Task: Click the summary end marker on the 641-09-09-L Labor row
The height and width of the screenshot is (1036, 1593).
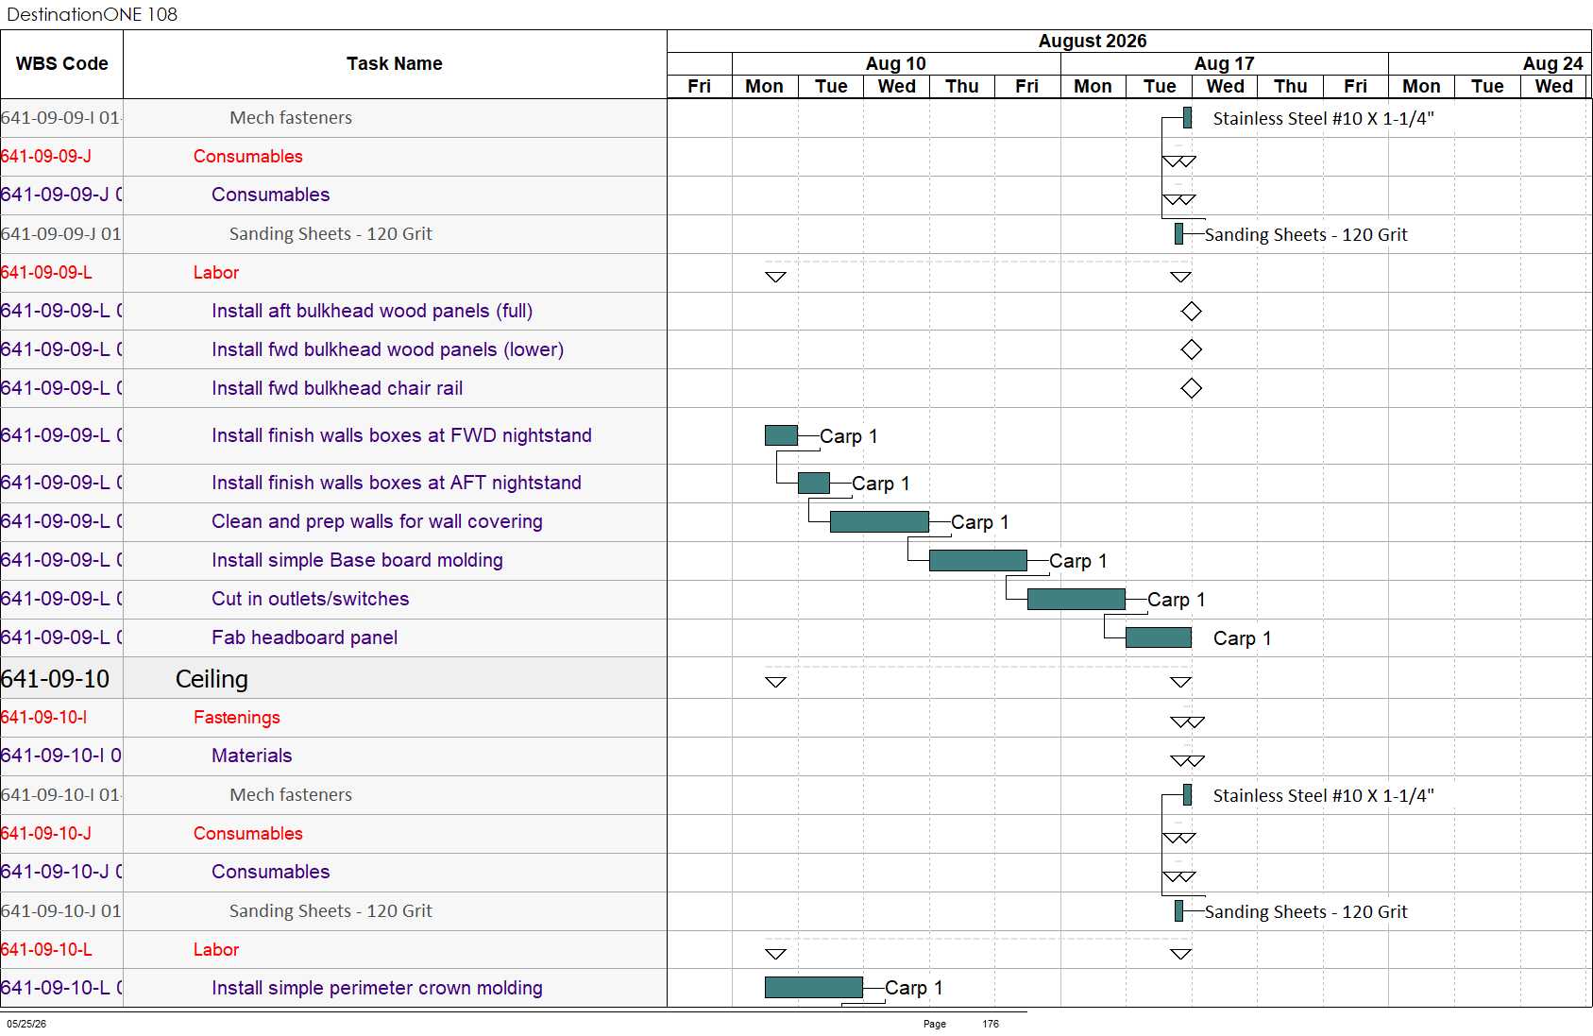Action: (1180, 277)
